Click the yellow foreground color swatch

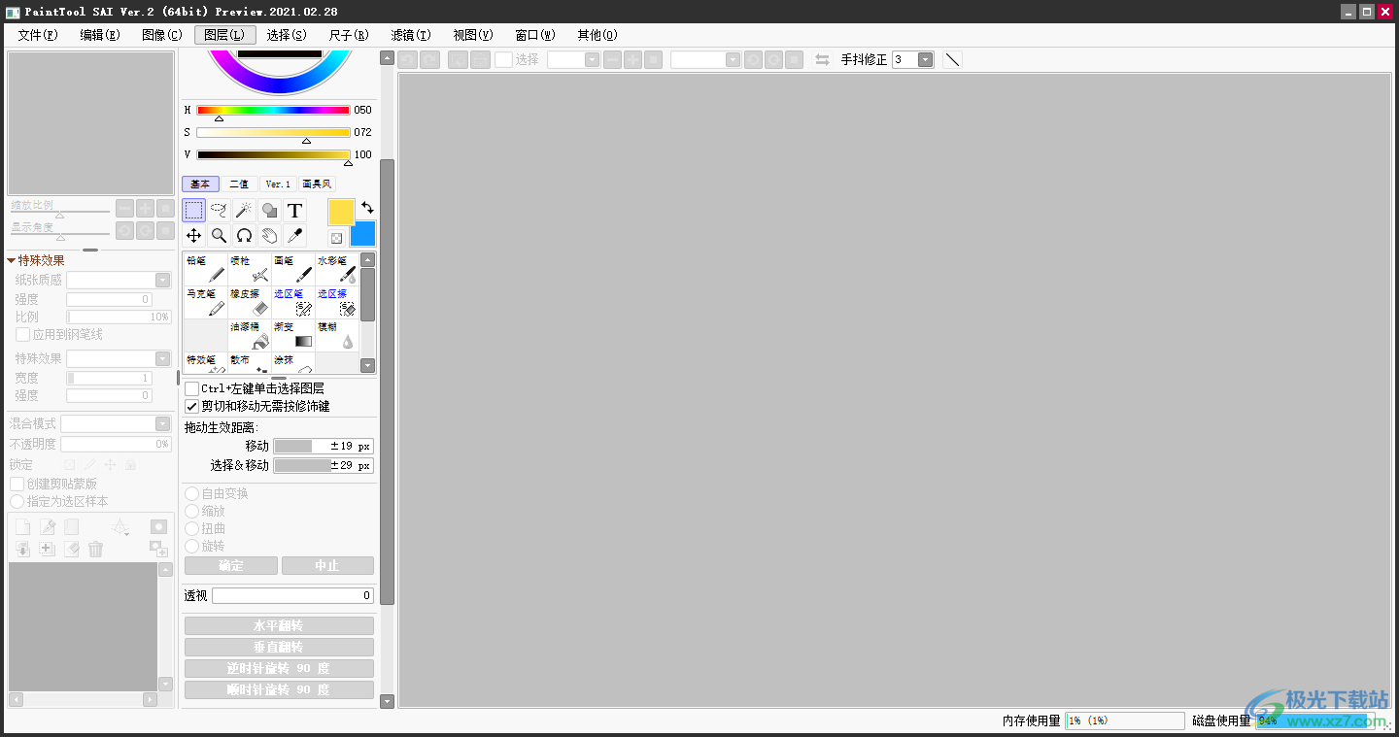(341, 212)
